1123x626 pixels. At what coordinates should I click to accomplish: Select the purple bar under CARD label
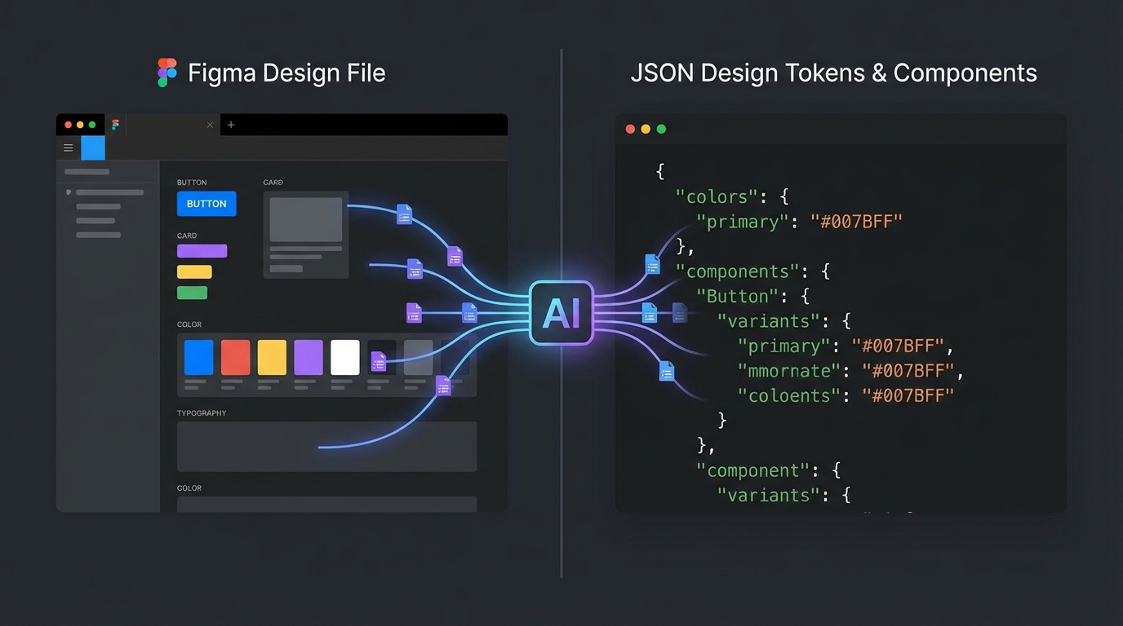tap(202, 251)
